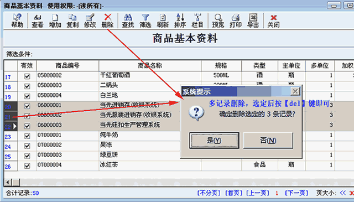Screen dimensions: 354x202
Task: Toggle 有效 checkbox for 绿豆饼 row
Action: (27, 156)
